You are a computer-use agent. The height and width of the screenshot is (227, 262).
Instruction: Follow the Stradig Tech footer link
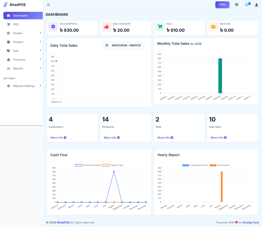click(251, 222)
